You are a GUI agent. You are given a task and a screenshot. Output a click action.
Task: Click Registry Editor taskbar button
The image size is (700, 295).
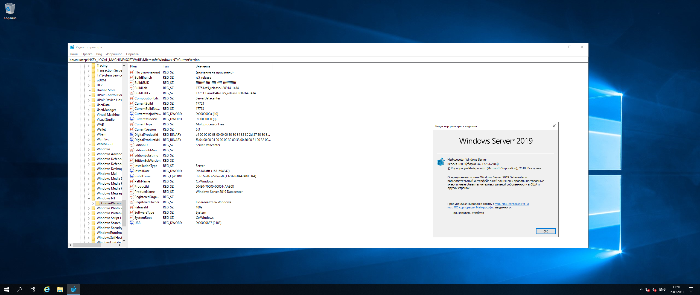74,290
